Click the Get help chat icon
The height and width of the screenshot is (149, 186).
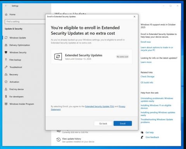coord(142,132)
